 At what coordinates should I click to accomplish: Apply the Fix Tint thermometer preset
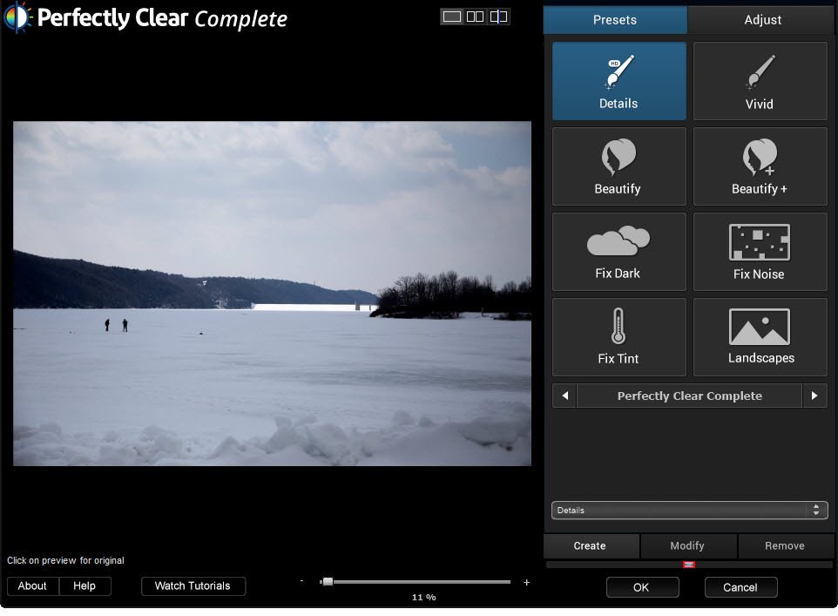click(618, 337)
